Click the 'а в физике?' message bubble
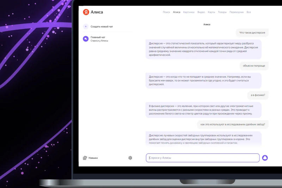This screenshot has width=282, height=188. coord(258,95)
